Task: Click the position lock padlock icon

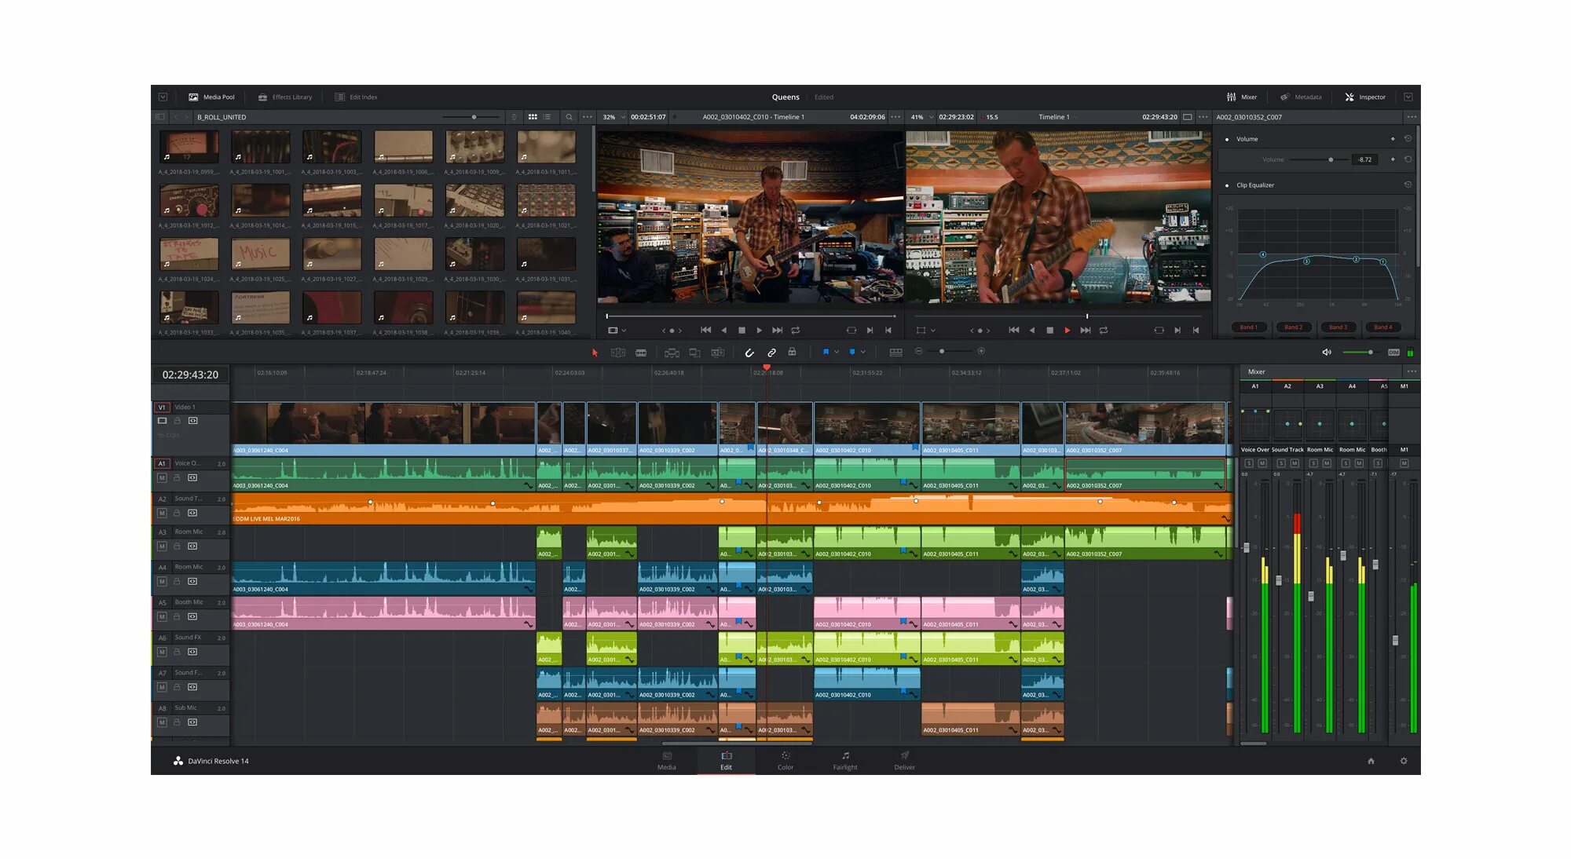Action: (792, 353)
